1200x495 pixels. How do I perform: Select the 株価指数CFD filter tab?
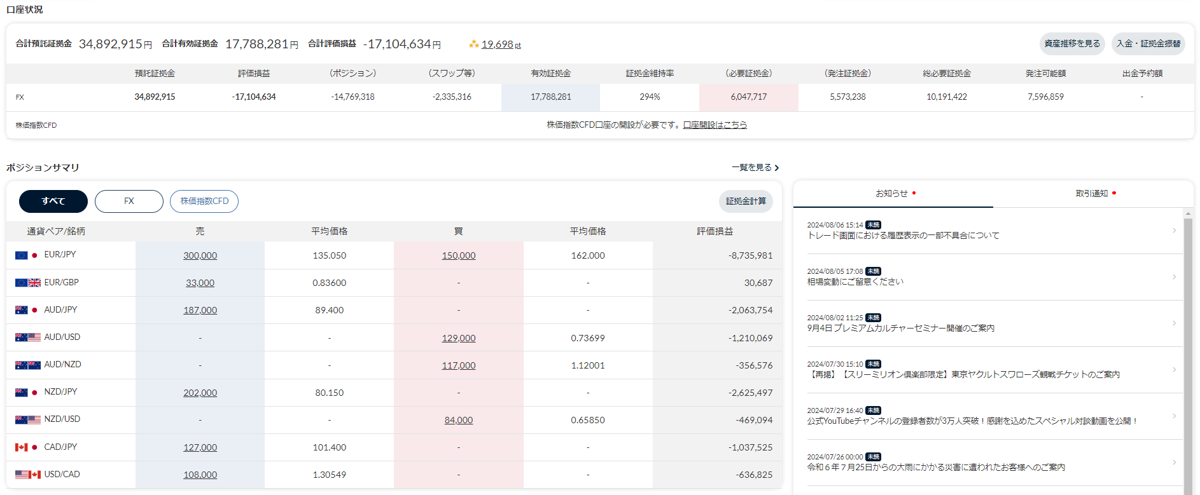[204, 201]
